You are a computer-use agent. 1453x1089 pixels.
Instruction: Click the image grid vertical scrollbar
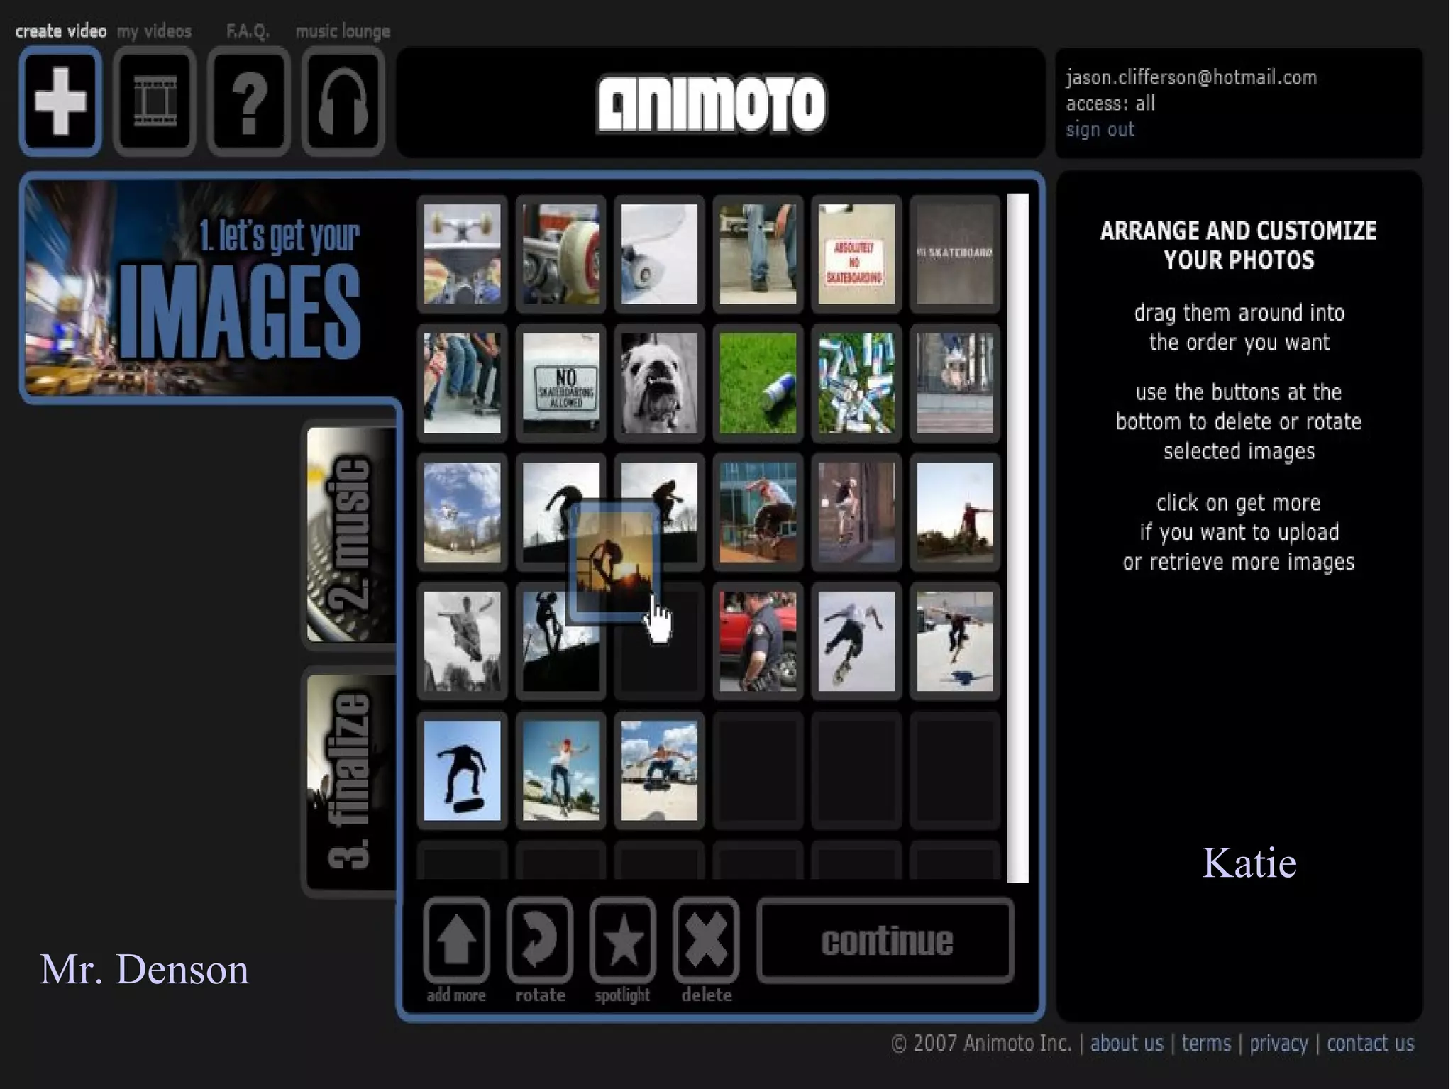coord(1017,538)
